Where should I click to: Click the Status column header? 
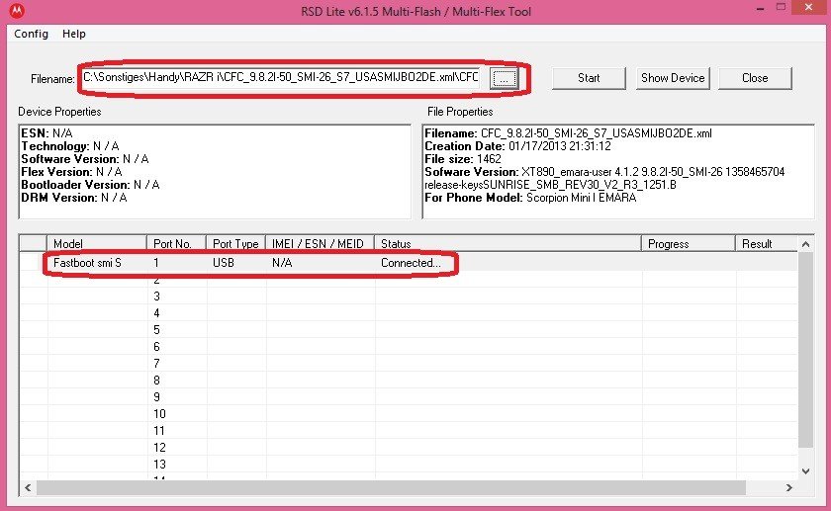point(508,243)
